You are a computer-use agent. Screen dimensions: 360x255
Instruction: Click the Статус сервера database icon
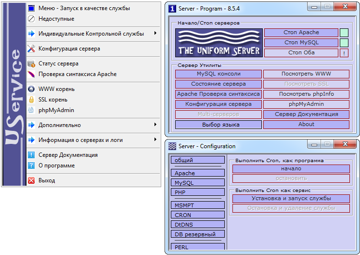pyautogui.click(x=31, y=64)
